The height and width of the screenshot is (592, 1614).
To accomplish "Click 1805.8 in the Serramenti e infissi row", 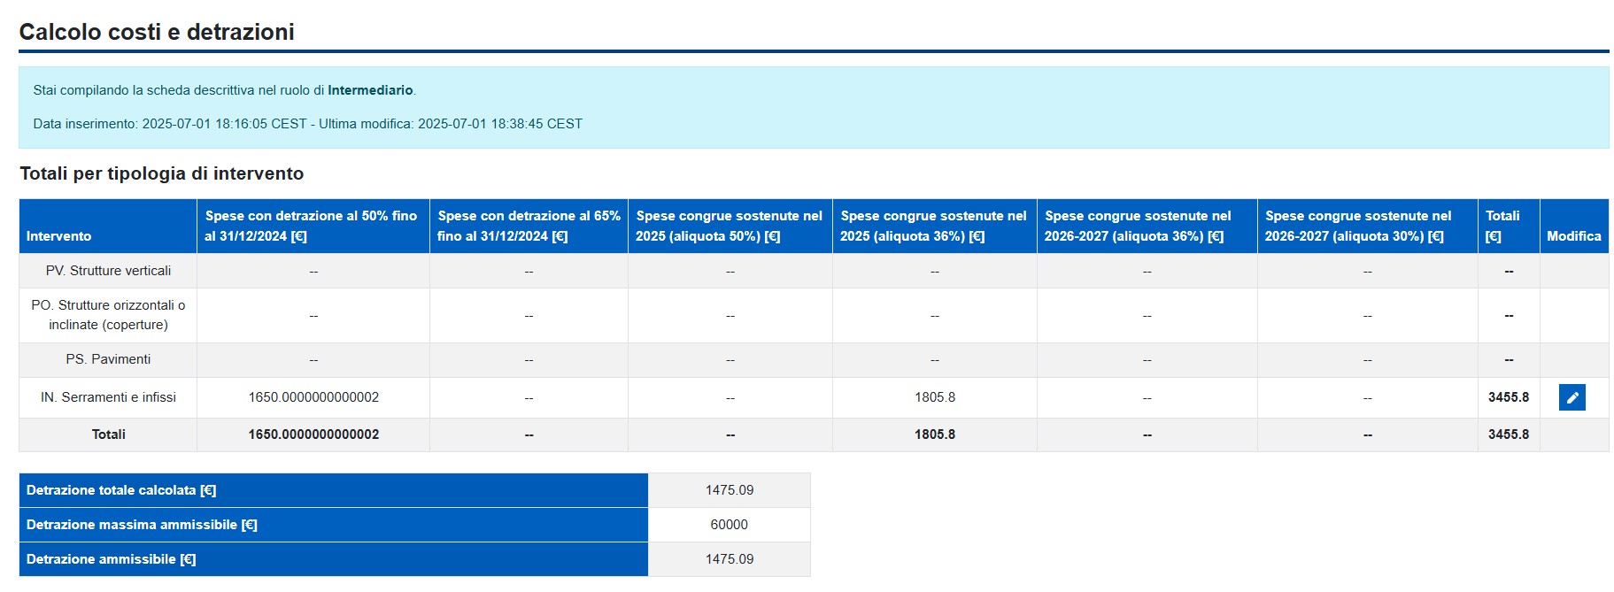I will tap(935, 397).
